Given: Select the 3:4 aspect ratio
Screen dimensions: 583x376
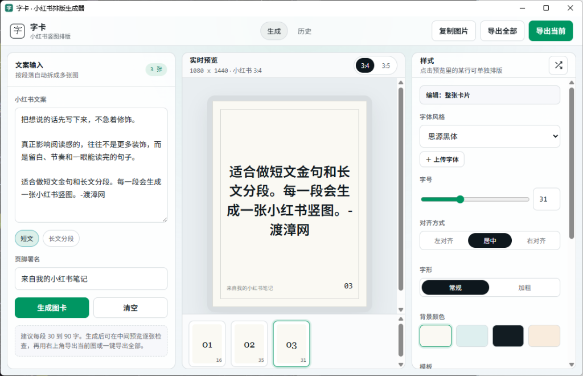Looking at the screenshot, I should pyautogui.click(x=365, y=66).
